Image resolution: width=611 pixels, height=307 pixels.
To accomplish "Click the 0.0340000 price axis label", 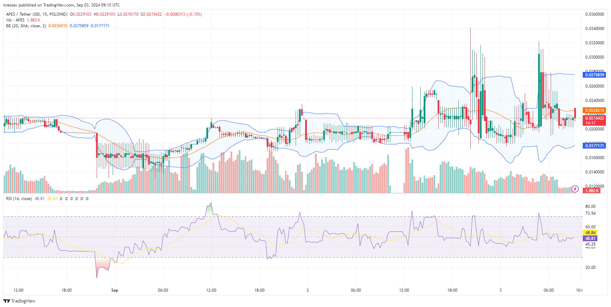I will tap(595, 29).
